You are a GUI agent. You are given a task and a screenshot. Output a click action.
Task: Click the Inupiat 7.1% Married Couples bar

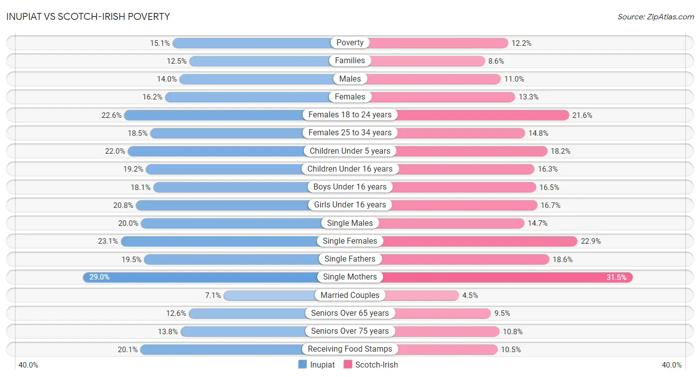pos(287,295)
